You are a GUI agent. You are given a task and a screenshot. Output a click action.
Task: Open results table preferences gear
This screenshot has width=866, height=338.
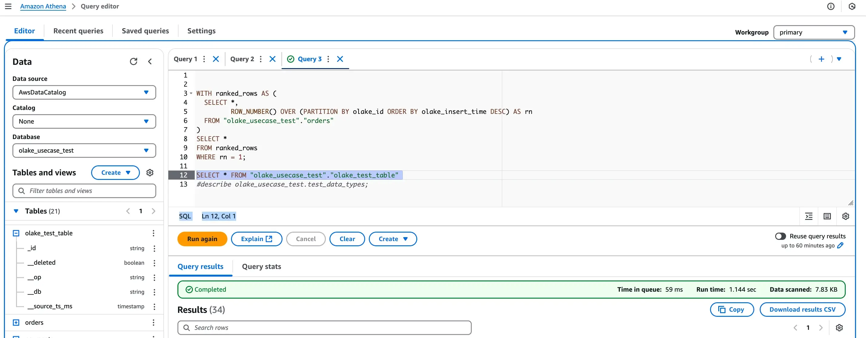[839, 328]
